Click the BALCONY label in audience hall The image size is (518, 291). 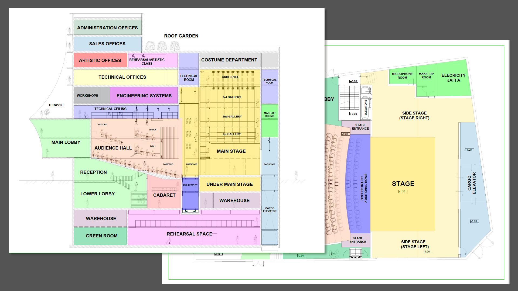point(102,124)
